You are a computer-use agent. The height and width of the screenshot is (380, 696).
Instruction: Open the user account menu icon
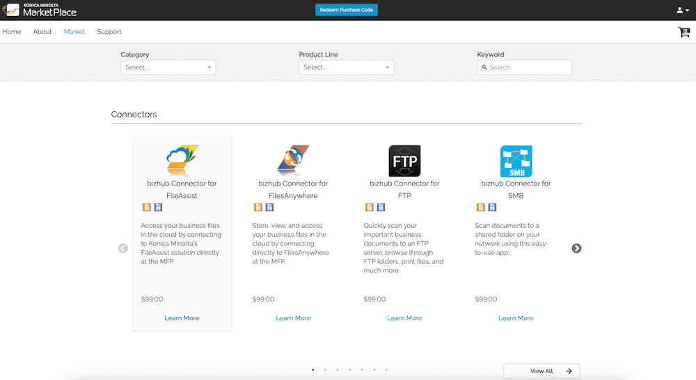point(682,10)
